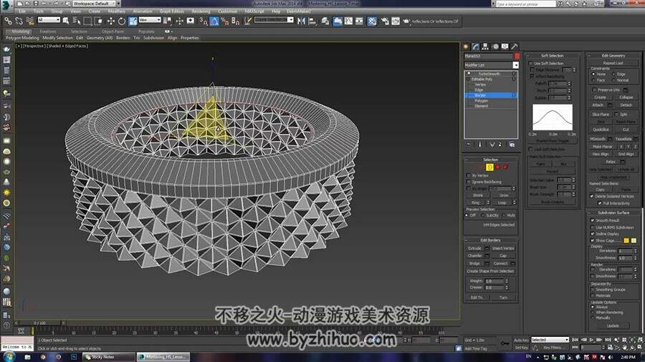Open the Customize menu

click(227, 11)
